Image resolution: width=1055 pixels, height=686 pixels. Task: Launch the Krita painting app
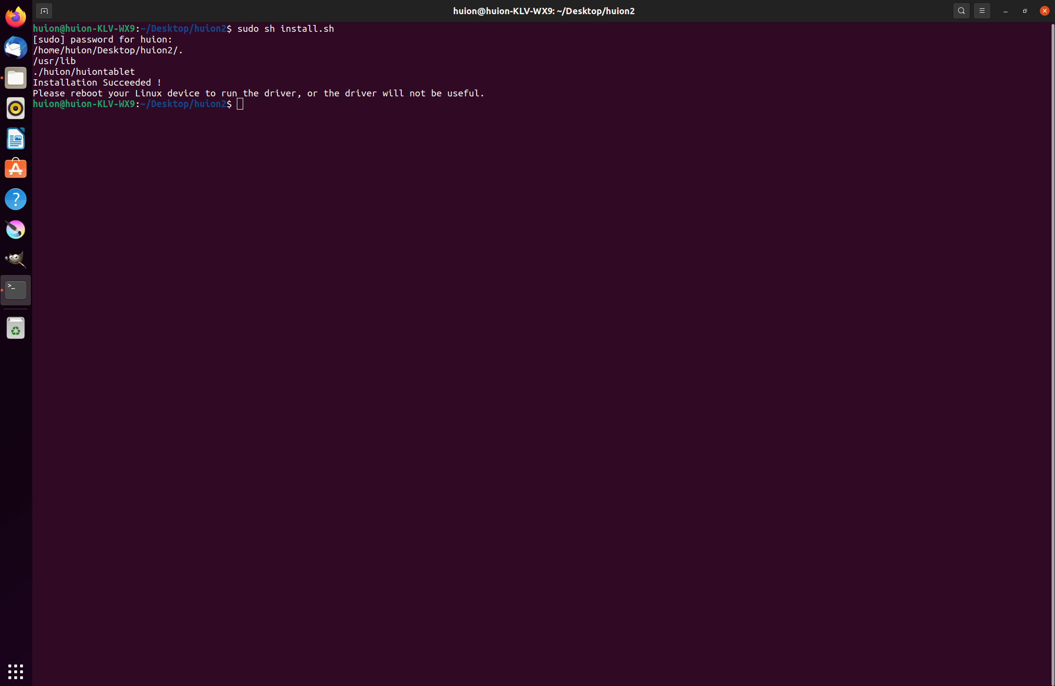click(x=16, y=229)
